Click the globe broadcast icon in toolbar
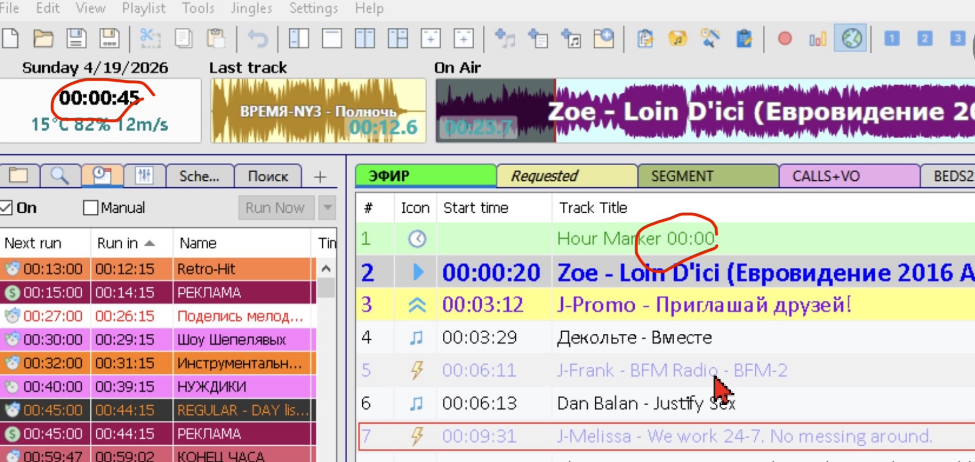The width and height of the screenshot is (975, 462). pos(851,39)
